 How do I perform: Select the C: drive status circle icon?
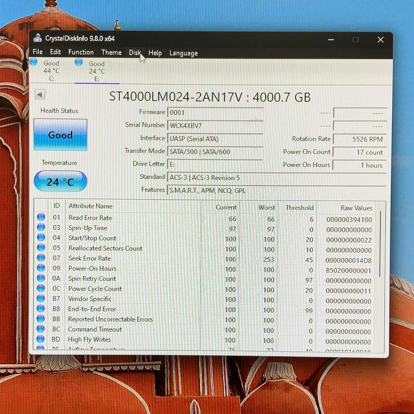pos(33,62)
